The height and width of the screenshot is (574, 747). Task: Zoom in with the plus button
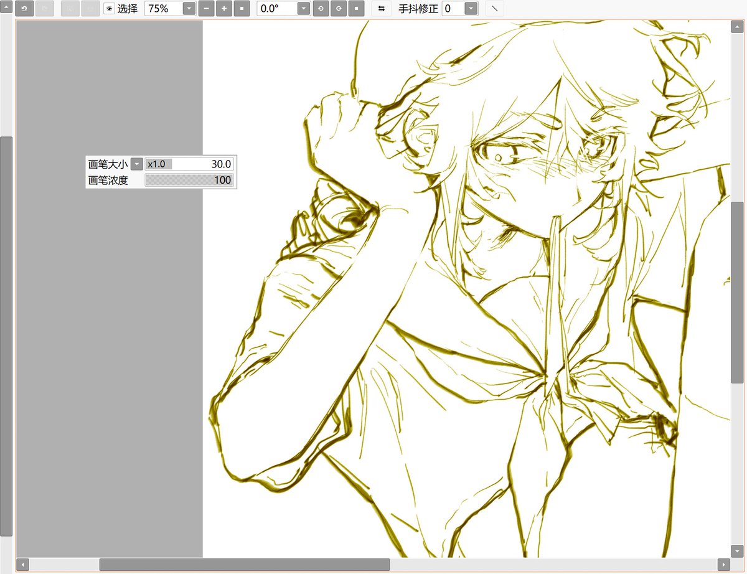tap(224, 9)
